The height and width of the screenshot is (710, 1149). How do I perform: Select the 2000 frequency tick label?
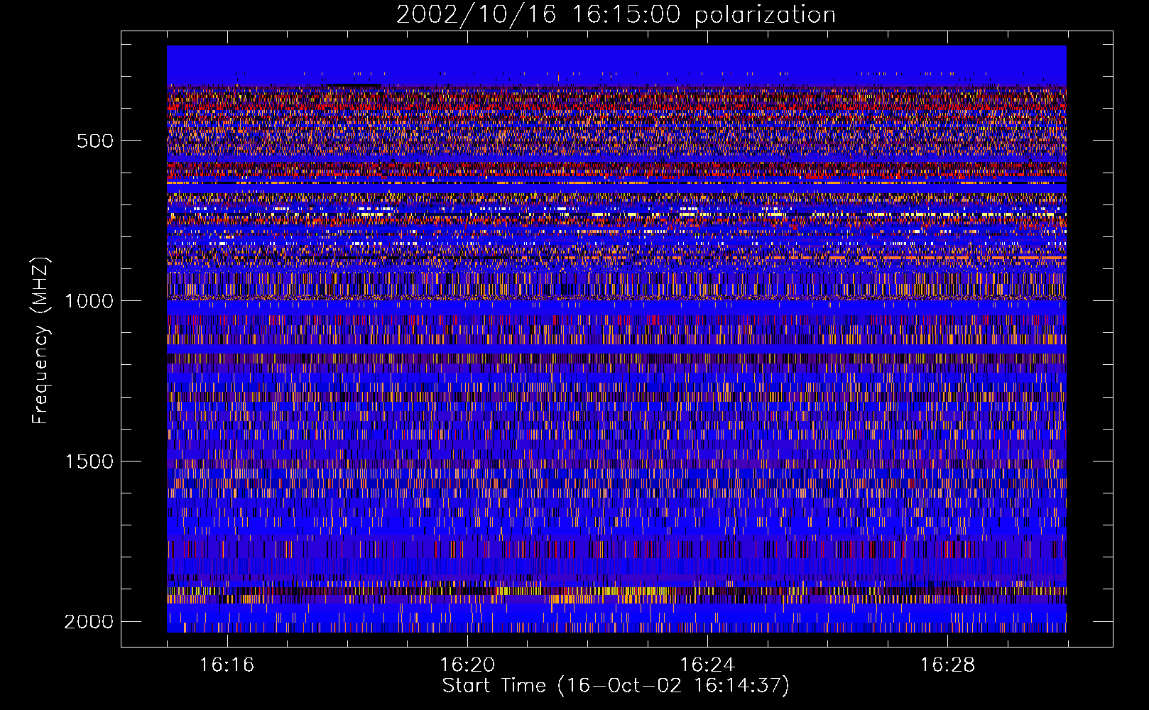[x=89, y=622]
